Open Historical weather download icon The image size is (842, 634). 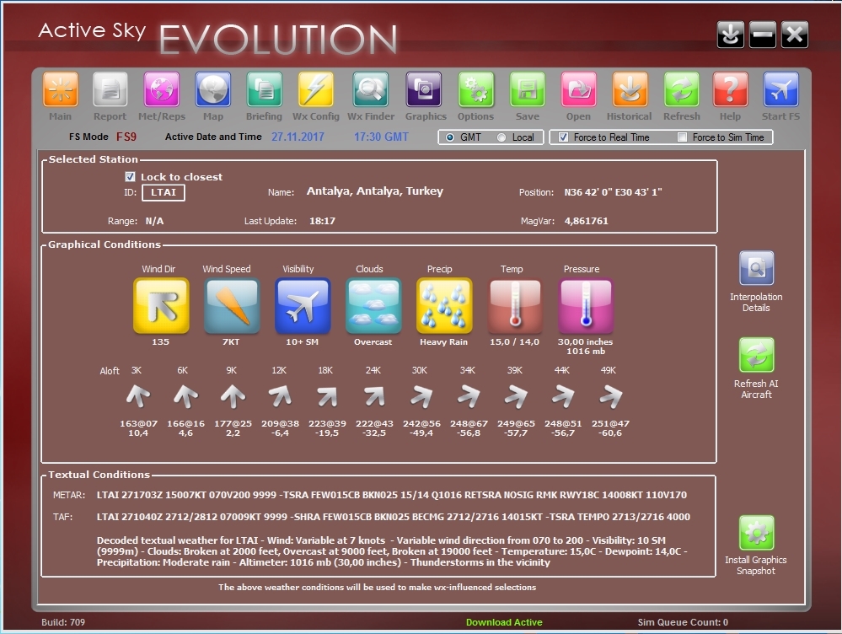click(x=630, y=89)
